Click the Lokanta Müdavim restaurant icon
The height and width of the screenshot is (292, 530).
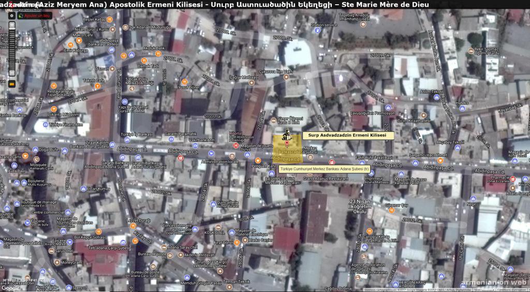click(x=54, y=109)
